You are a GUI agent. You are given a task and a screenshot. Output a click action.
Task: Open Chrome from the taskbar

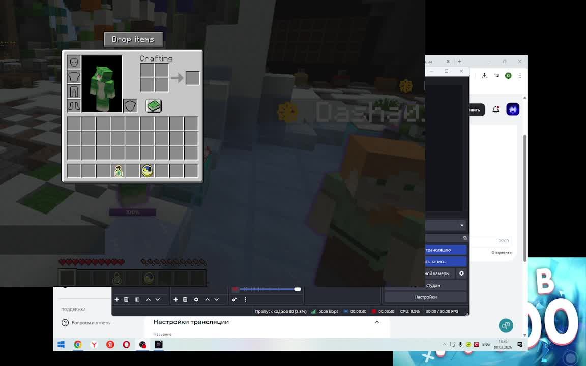coord(78,344)
